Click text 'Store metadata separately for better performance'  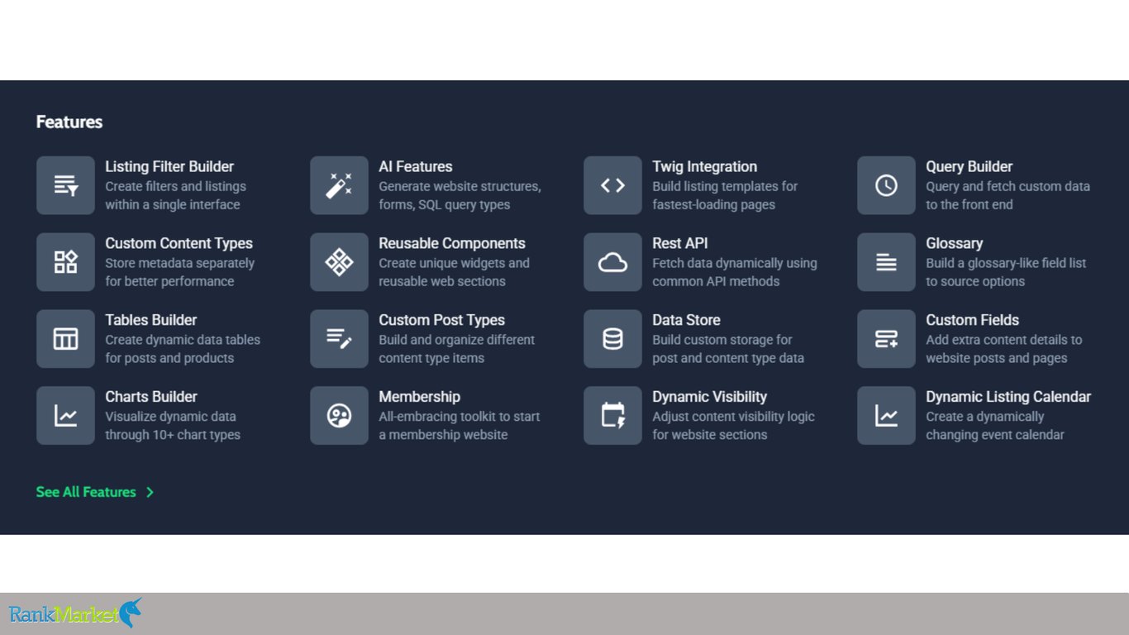(180, 273)
